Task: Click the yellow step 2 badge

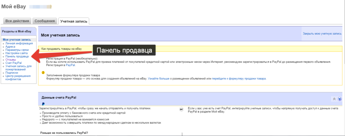Action: click(x=43, y=73)
